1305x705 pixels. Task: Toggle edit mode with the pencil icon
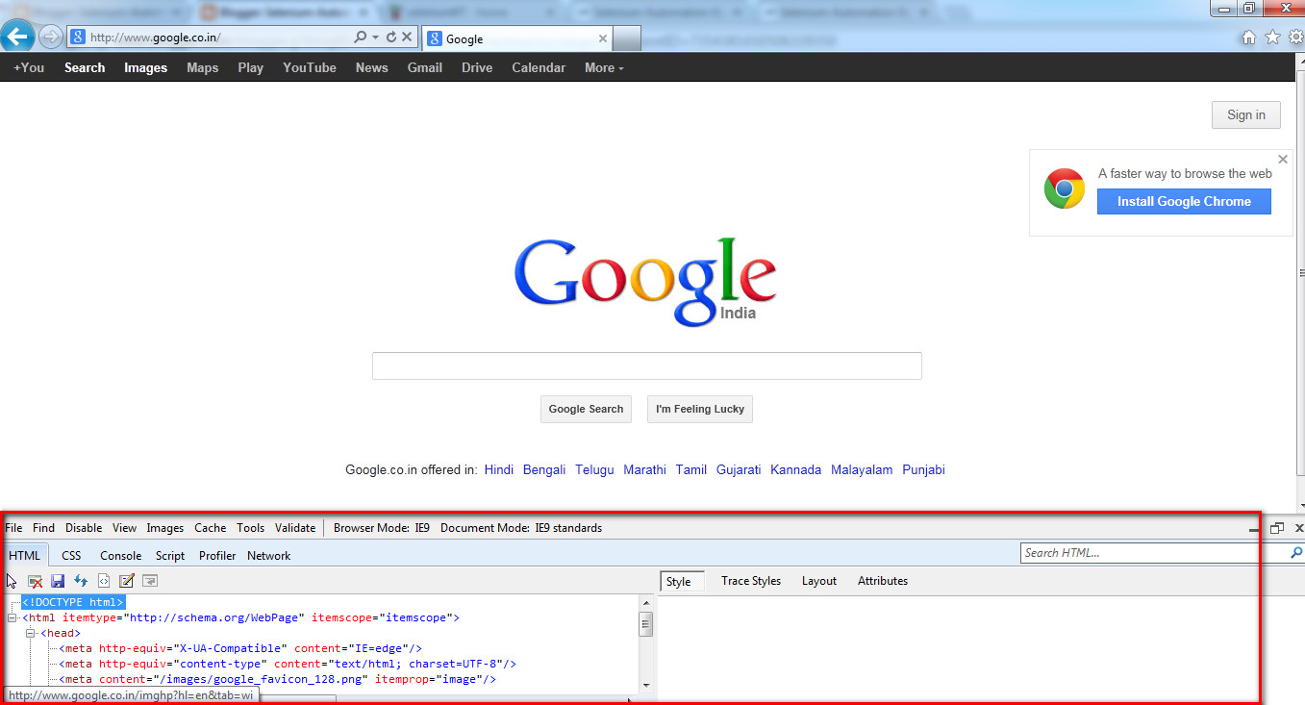point(127,581)
